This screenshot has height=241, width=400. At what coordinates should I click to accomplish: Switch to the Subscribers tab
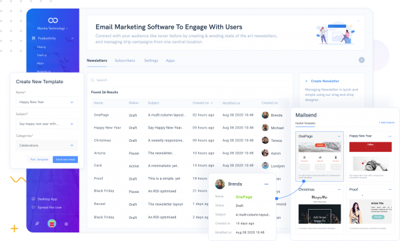click(x=125, y=61)
